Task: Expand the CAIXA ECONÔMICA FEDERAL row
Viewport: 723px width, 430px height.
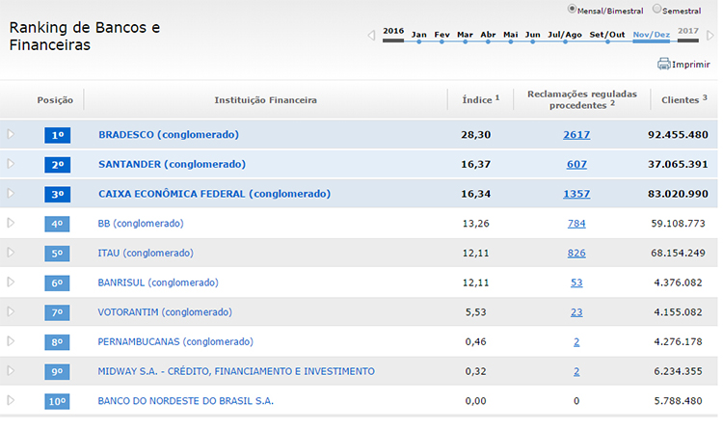Action: tap(11, 194)
